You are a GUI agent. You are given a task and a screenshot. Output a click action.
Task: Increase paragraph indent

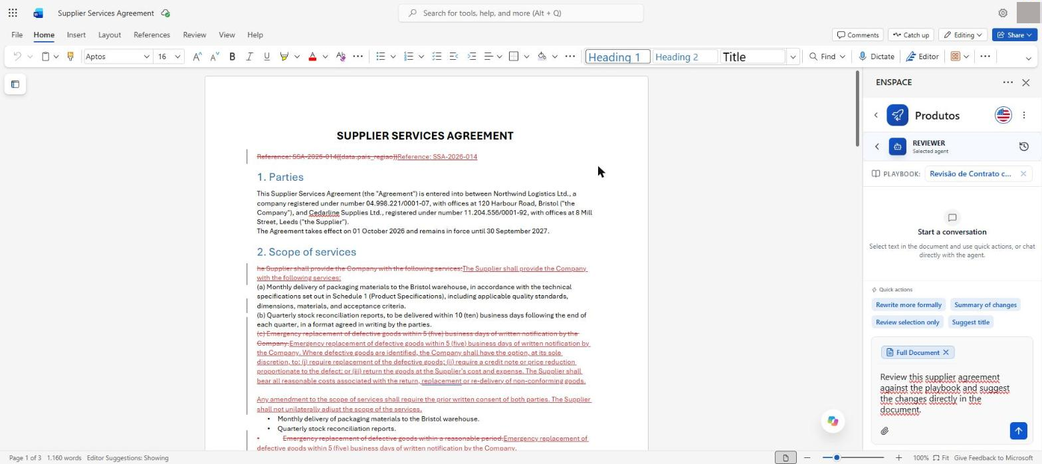pos(471,57)
